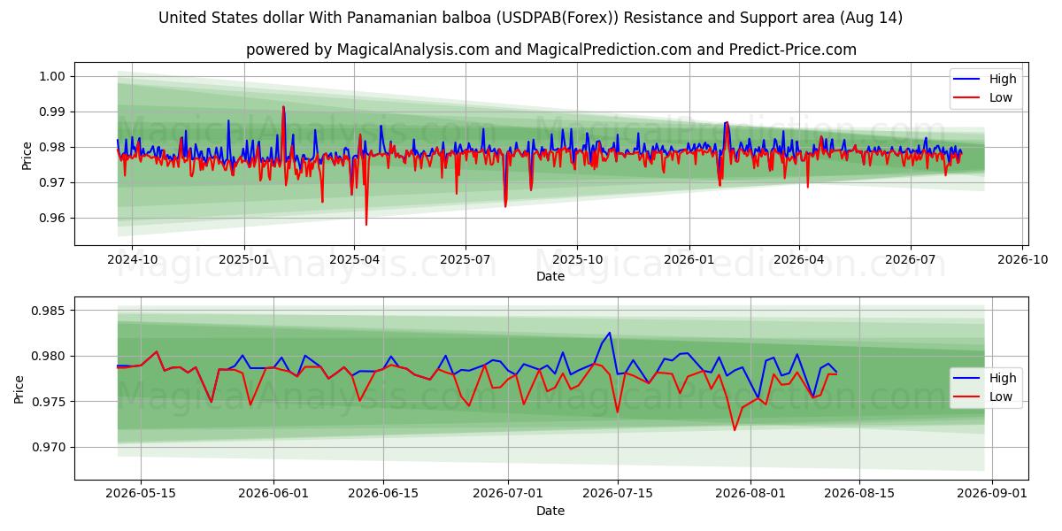The height and width of the screenshot is (531, 1062).
Task: Click the 0.970 y-axis label in bottom chart
Action: 50,447
